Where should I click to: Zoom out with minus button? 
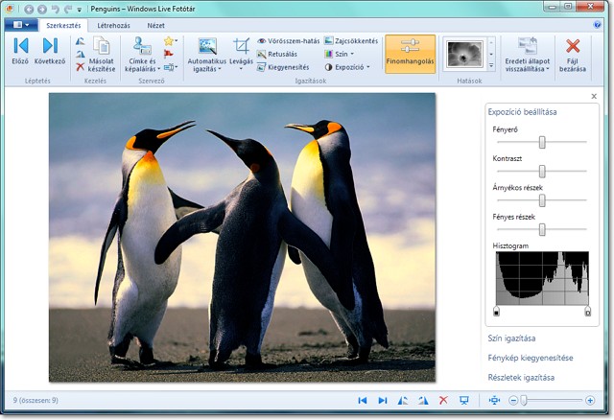(x=513, y=400)
